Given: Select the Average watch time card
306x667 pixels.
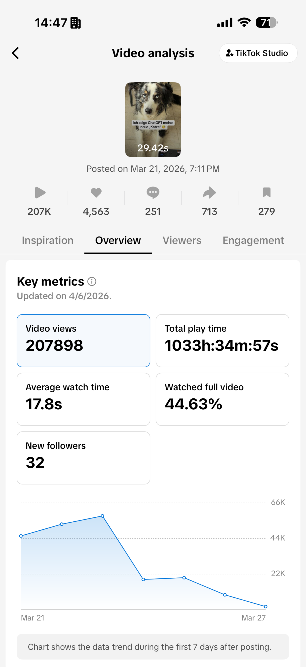Looking at the screenshot, I should [83, 399].
